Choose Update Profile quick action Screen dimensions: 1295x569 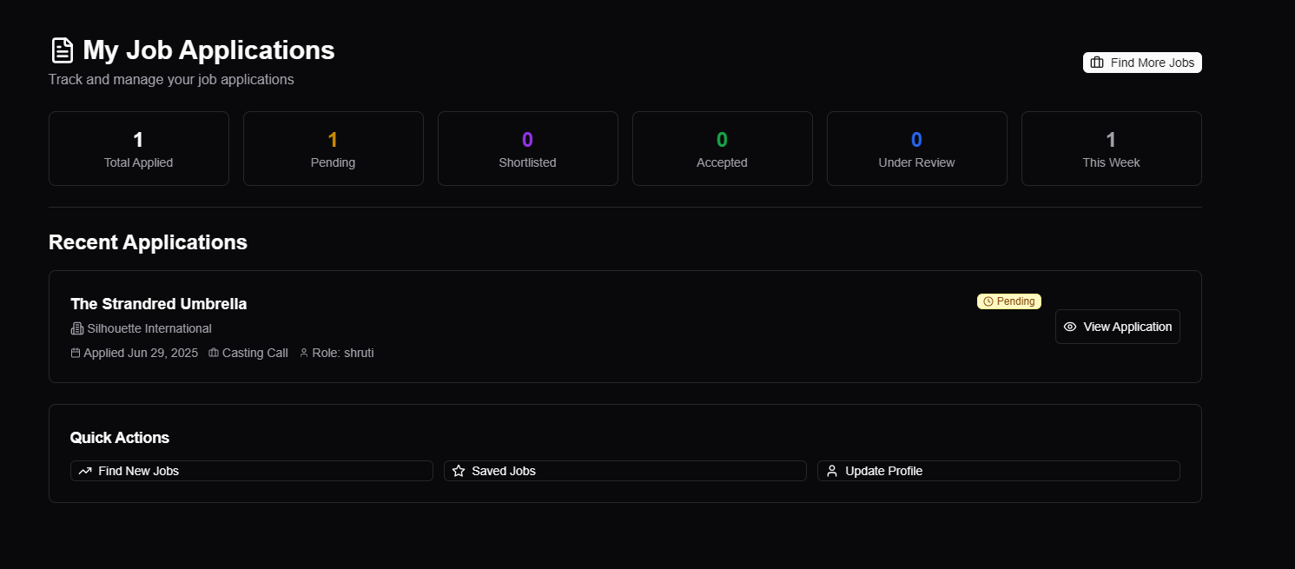999,471
